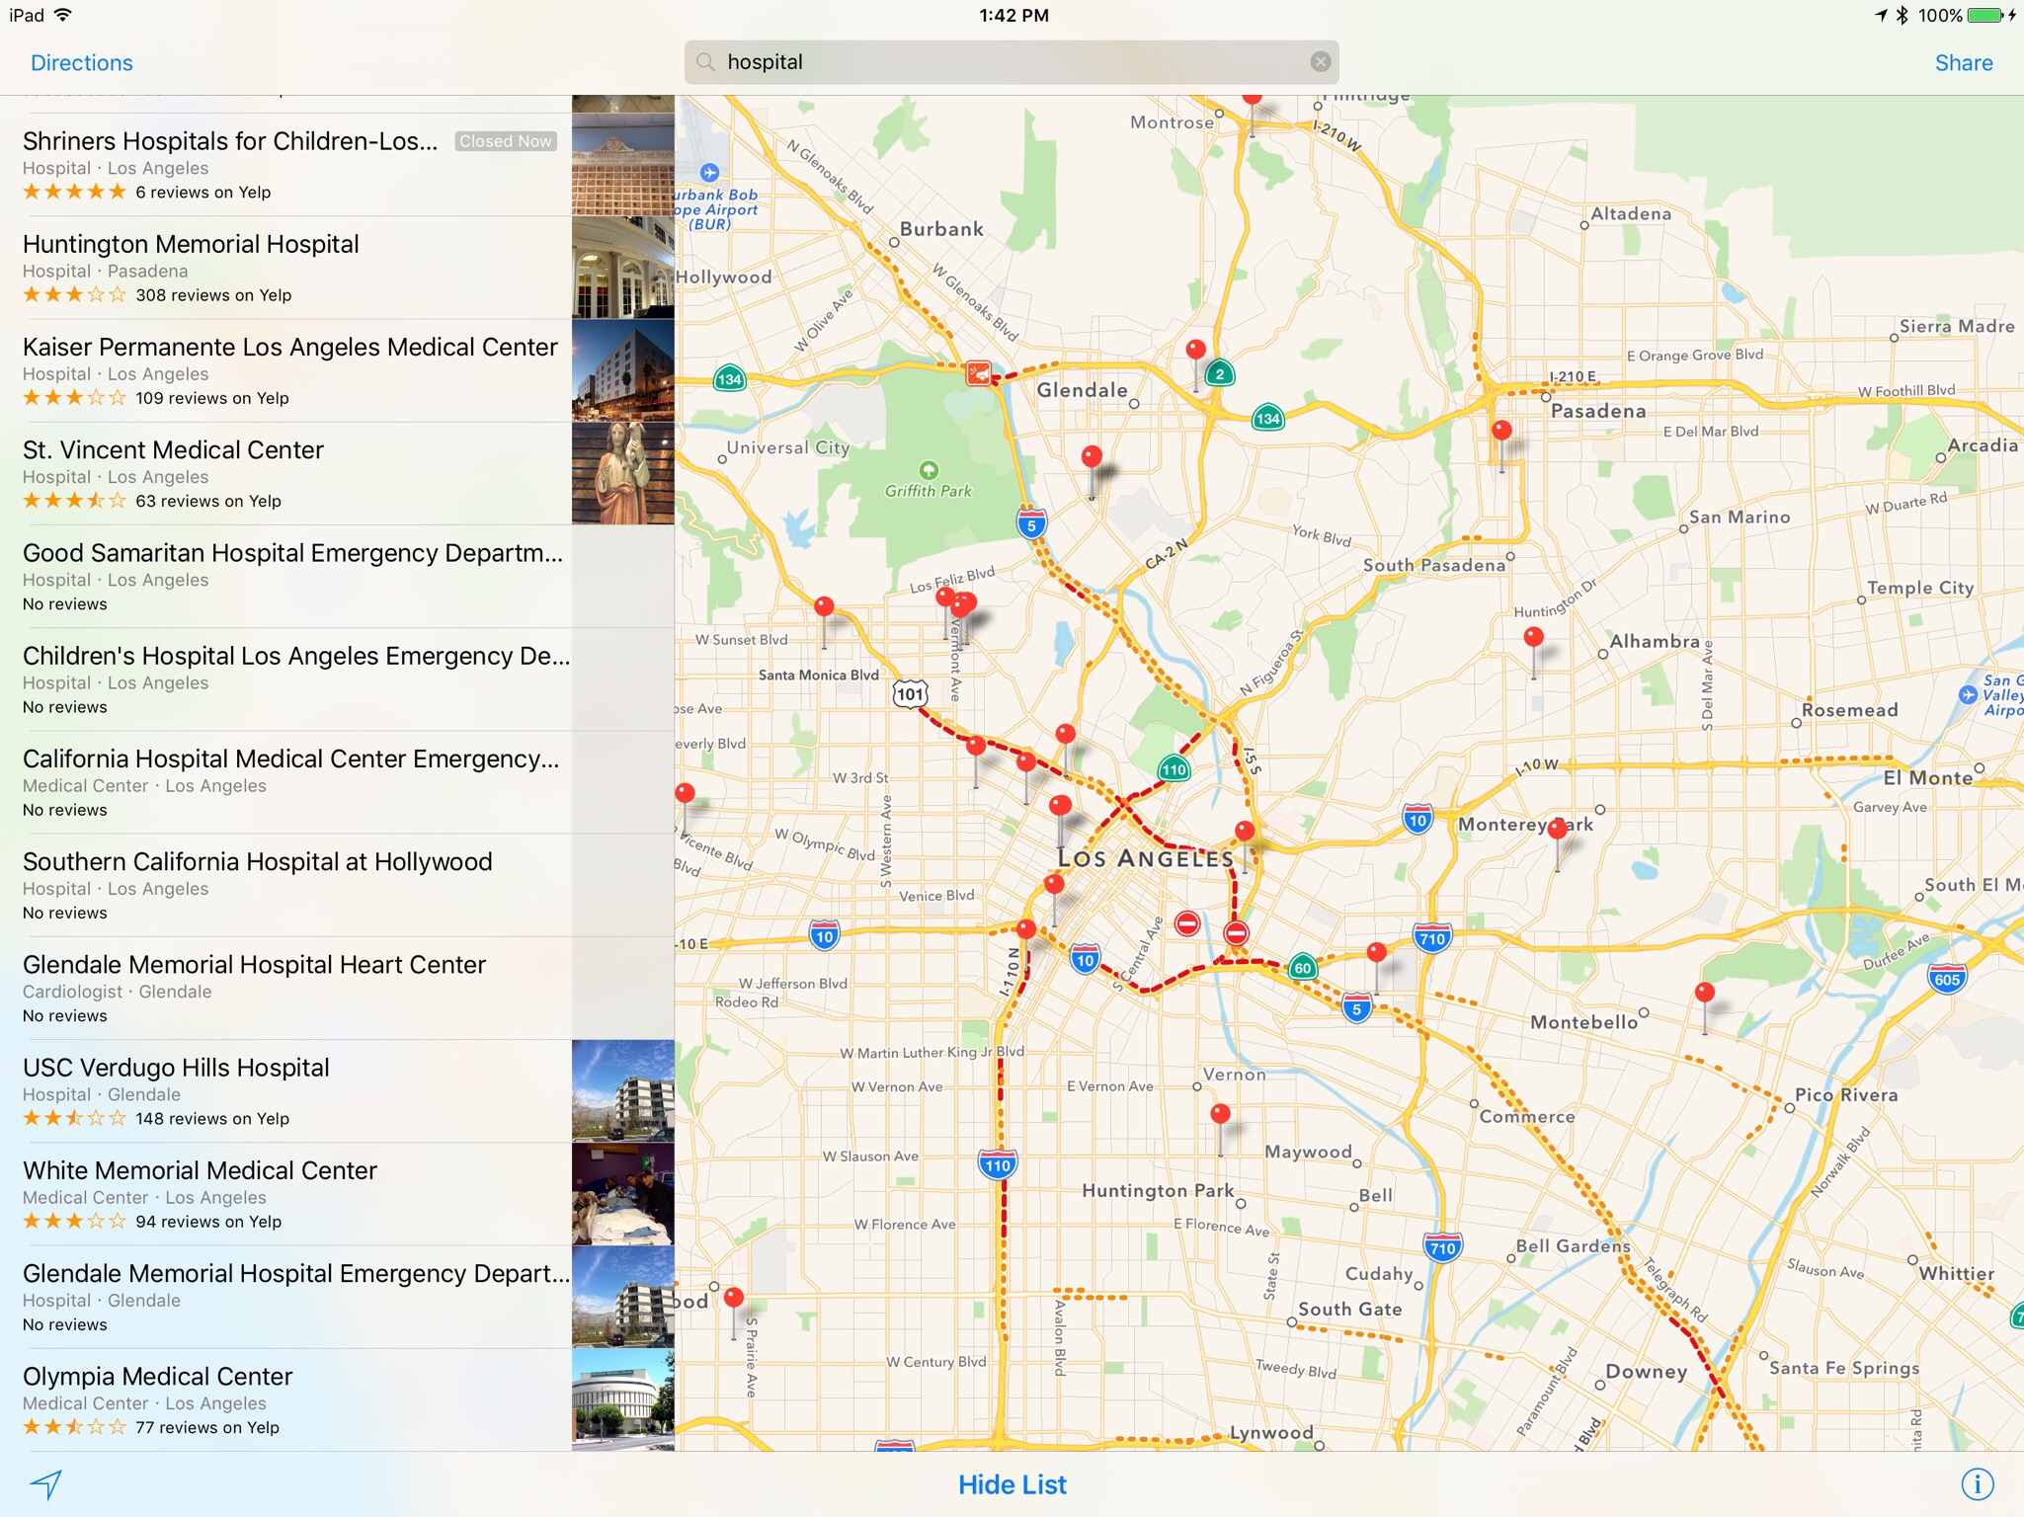Screen dimensions: 2024x1517
Task: Tap the current location arrow icon
Action: pos(46,1483)
